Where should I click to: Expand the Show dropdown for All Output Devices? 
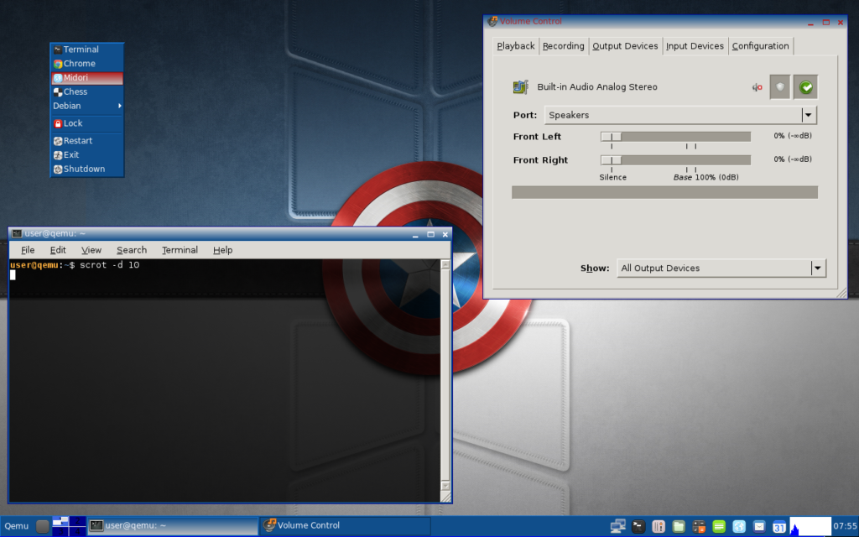721,268
